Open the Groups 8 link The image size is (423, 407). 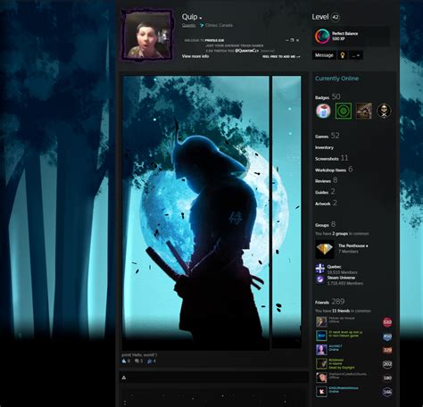pos(325,224)
